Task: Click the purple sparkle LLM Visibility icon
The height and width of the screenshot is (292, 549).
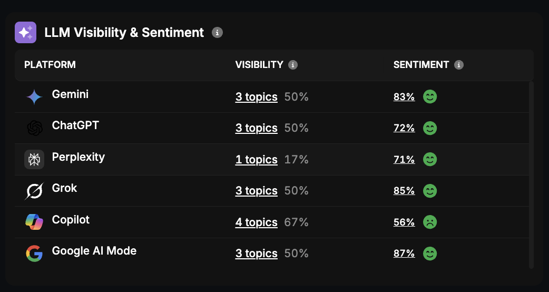Action: coord(25,32)
